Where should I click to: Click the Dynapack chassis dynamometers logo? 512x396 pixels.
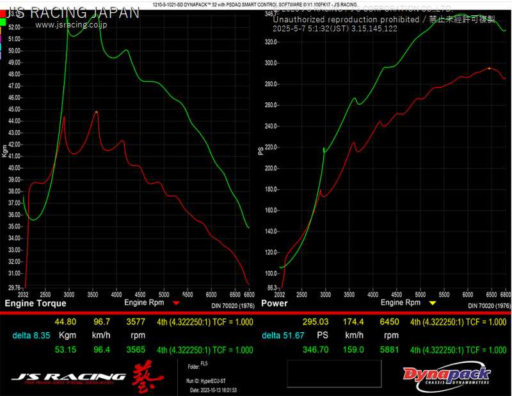pos(447,376)
